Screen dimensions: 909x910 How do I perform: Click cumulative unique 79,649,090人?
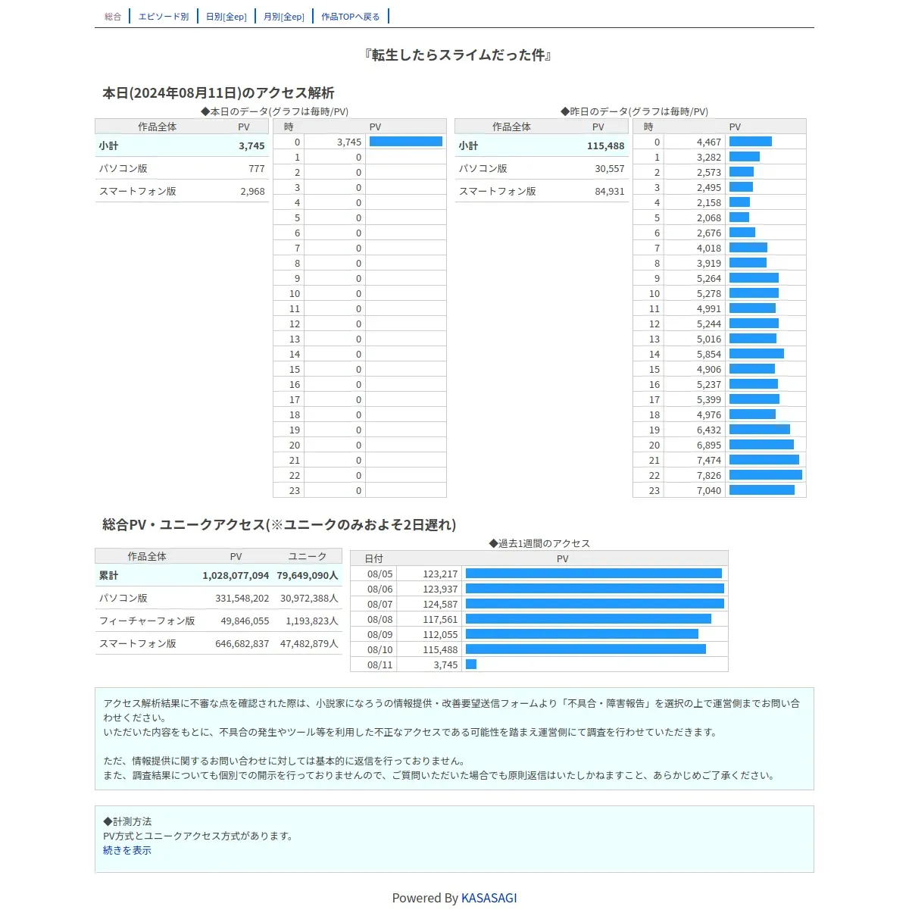pos(308,575)
